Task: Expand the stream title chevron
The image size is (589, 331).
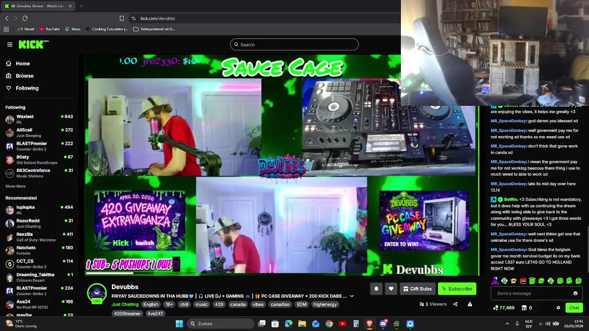Action: (x=352, y=297)
